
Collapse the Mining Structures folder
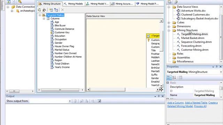[169, 30]
